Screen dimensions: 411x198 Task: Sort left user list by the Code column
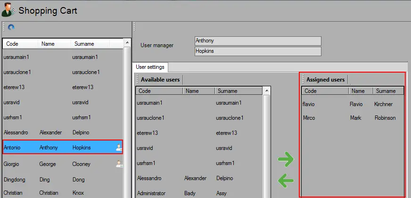pyautogui.click(x=19, y=44)
